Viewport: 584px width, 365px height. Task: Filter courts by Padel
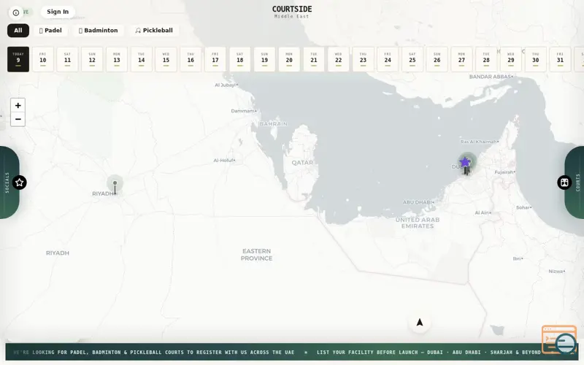[x=50, y=31]
